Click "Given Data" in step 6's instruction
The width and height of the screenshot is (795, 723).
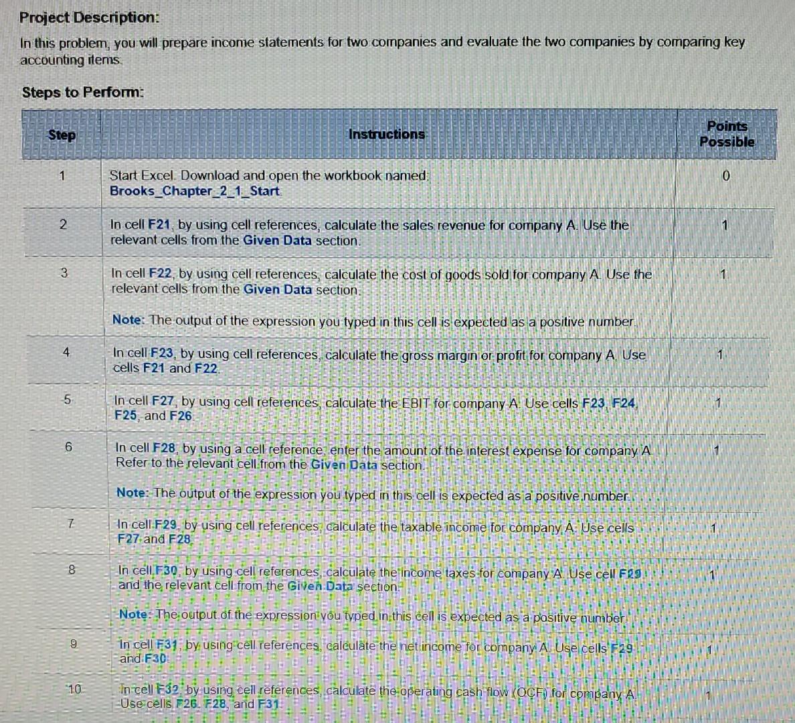tap(344, 465)
